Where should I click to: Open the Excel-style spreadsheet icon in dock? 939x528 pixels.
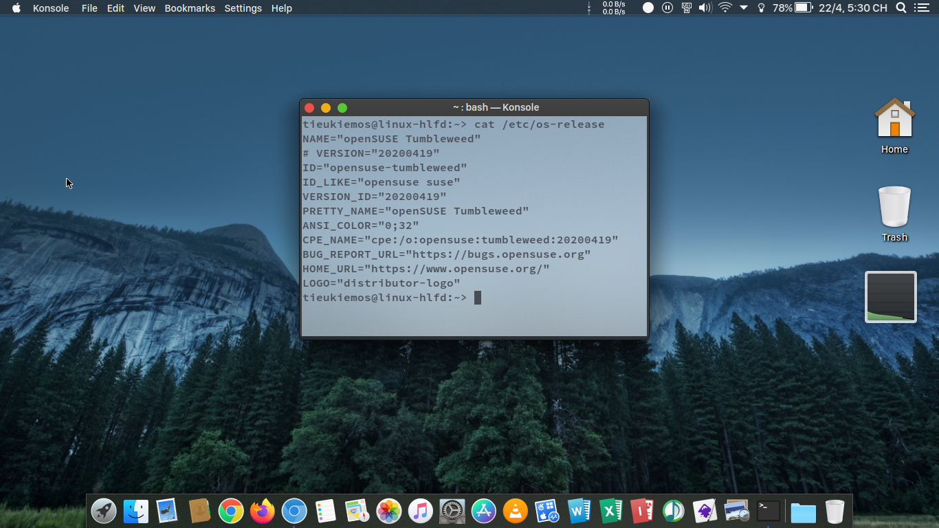[x=610, y=511]
